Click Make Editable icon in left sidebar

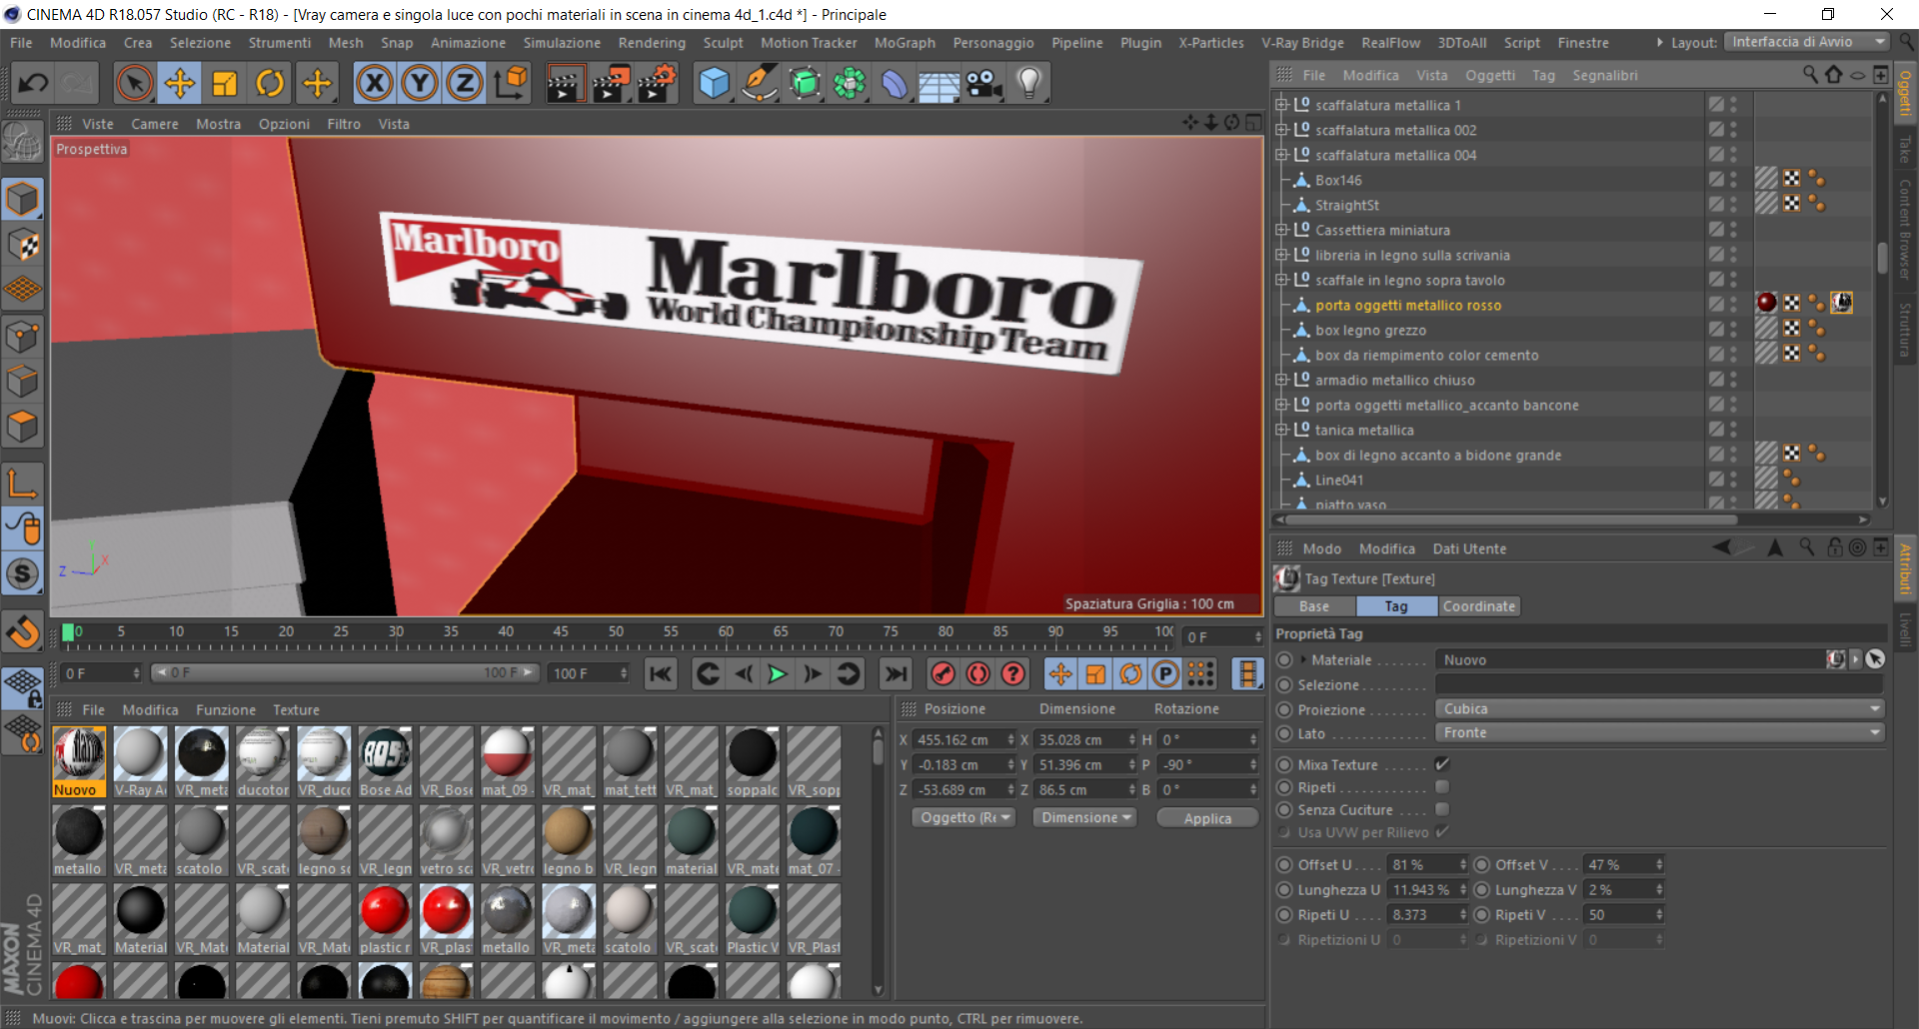[22, 144]
